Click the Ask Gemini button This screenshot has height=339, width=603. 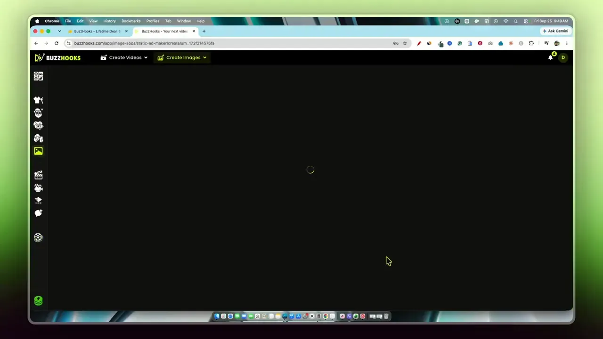click(555, 31)
